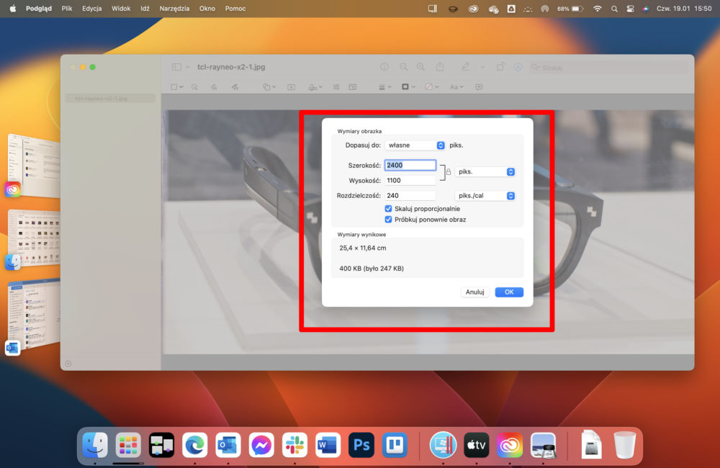Expand the selection tools dropdown in markup toolbar

tap(177, 87)
